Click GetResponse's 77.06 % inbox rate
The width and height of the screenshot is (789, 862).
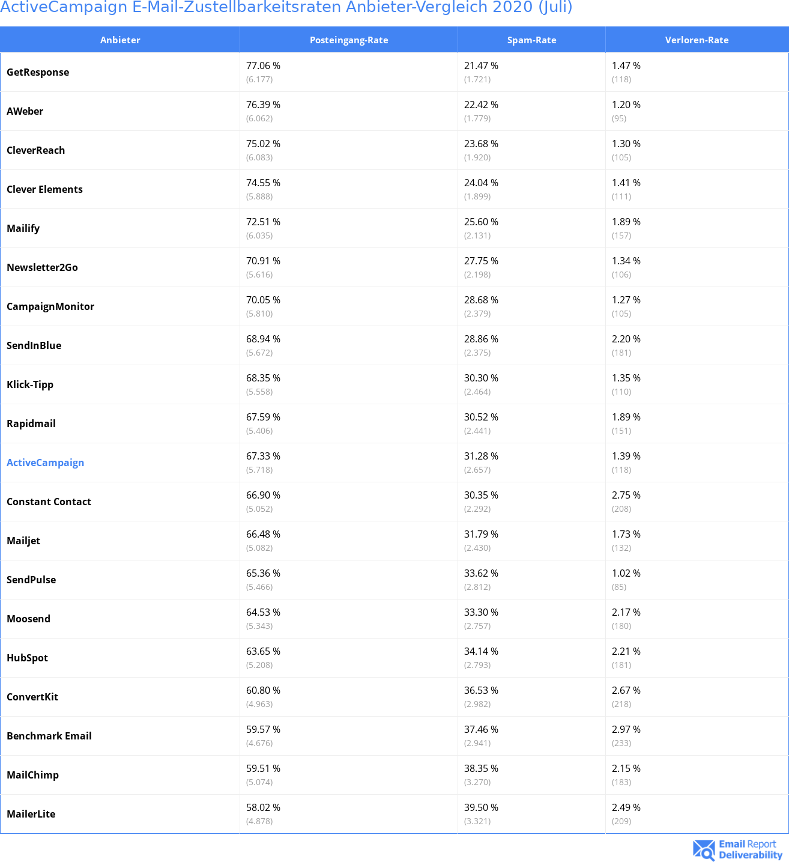pyautogui.click(x=263, y=65)
